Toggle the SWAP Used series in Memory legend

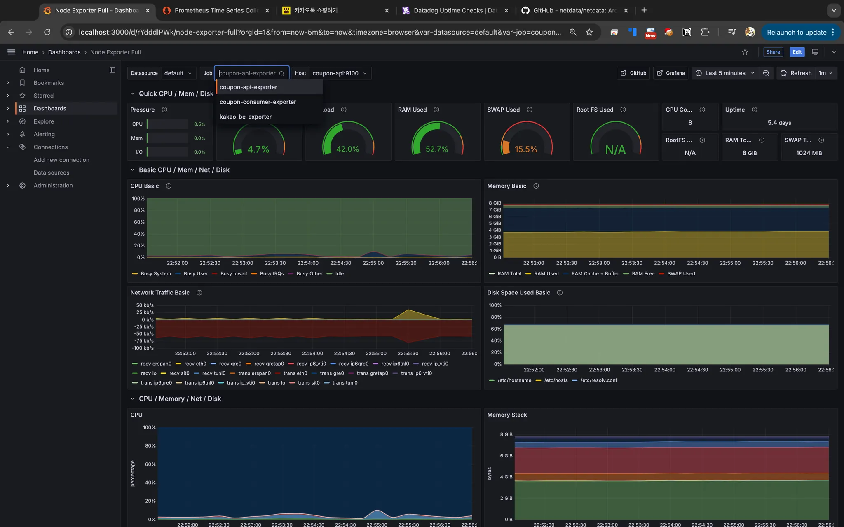[681, 274]
